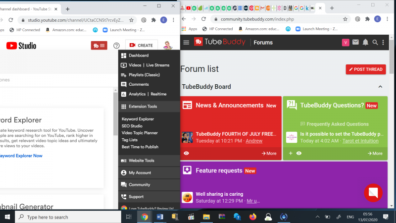Open the forum inbox envelope icon
This screenshot has height=223, width=396.
tap(355, 43)
